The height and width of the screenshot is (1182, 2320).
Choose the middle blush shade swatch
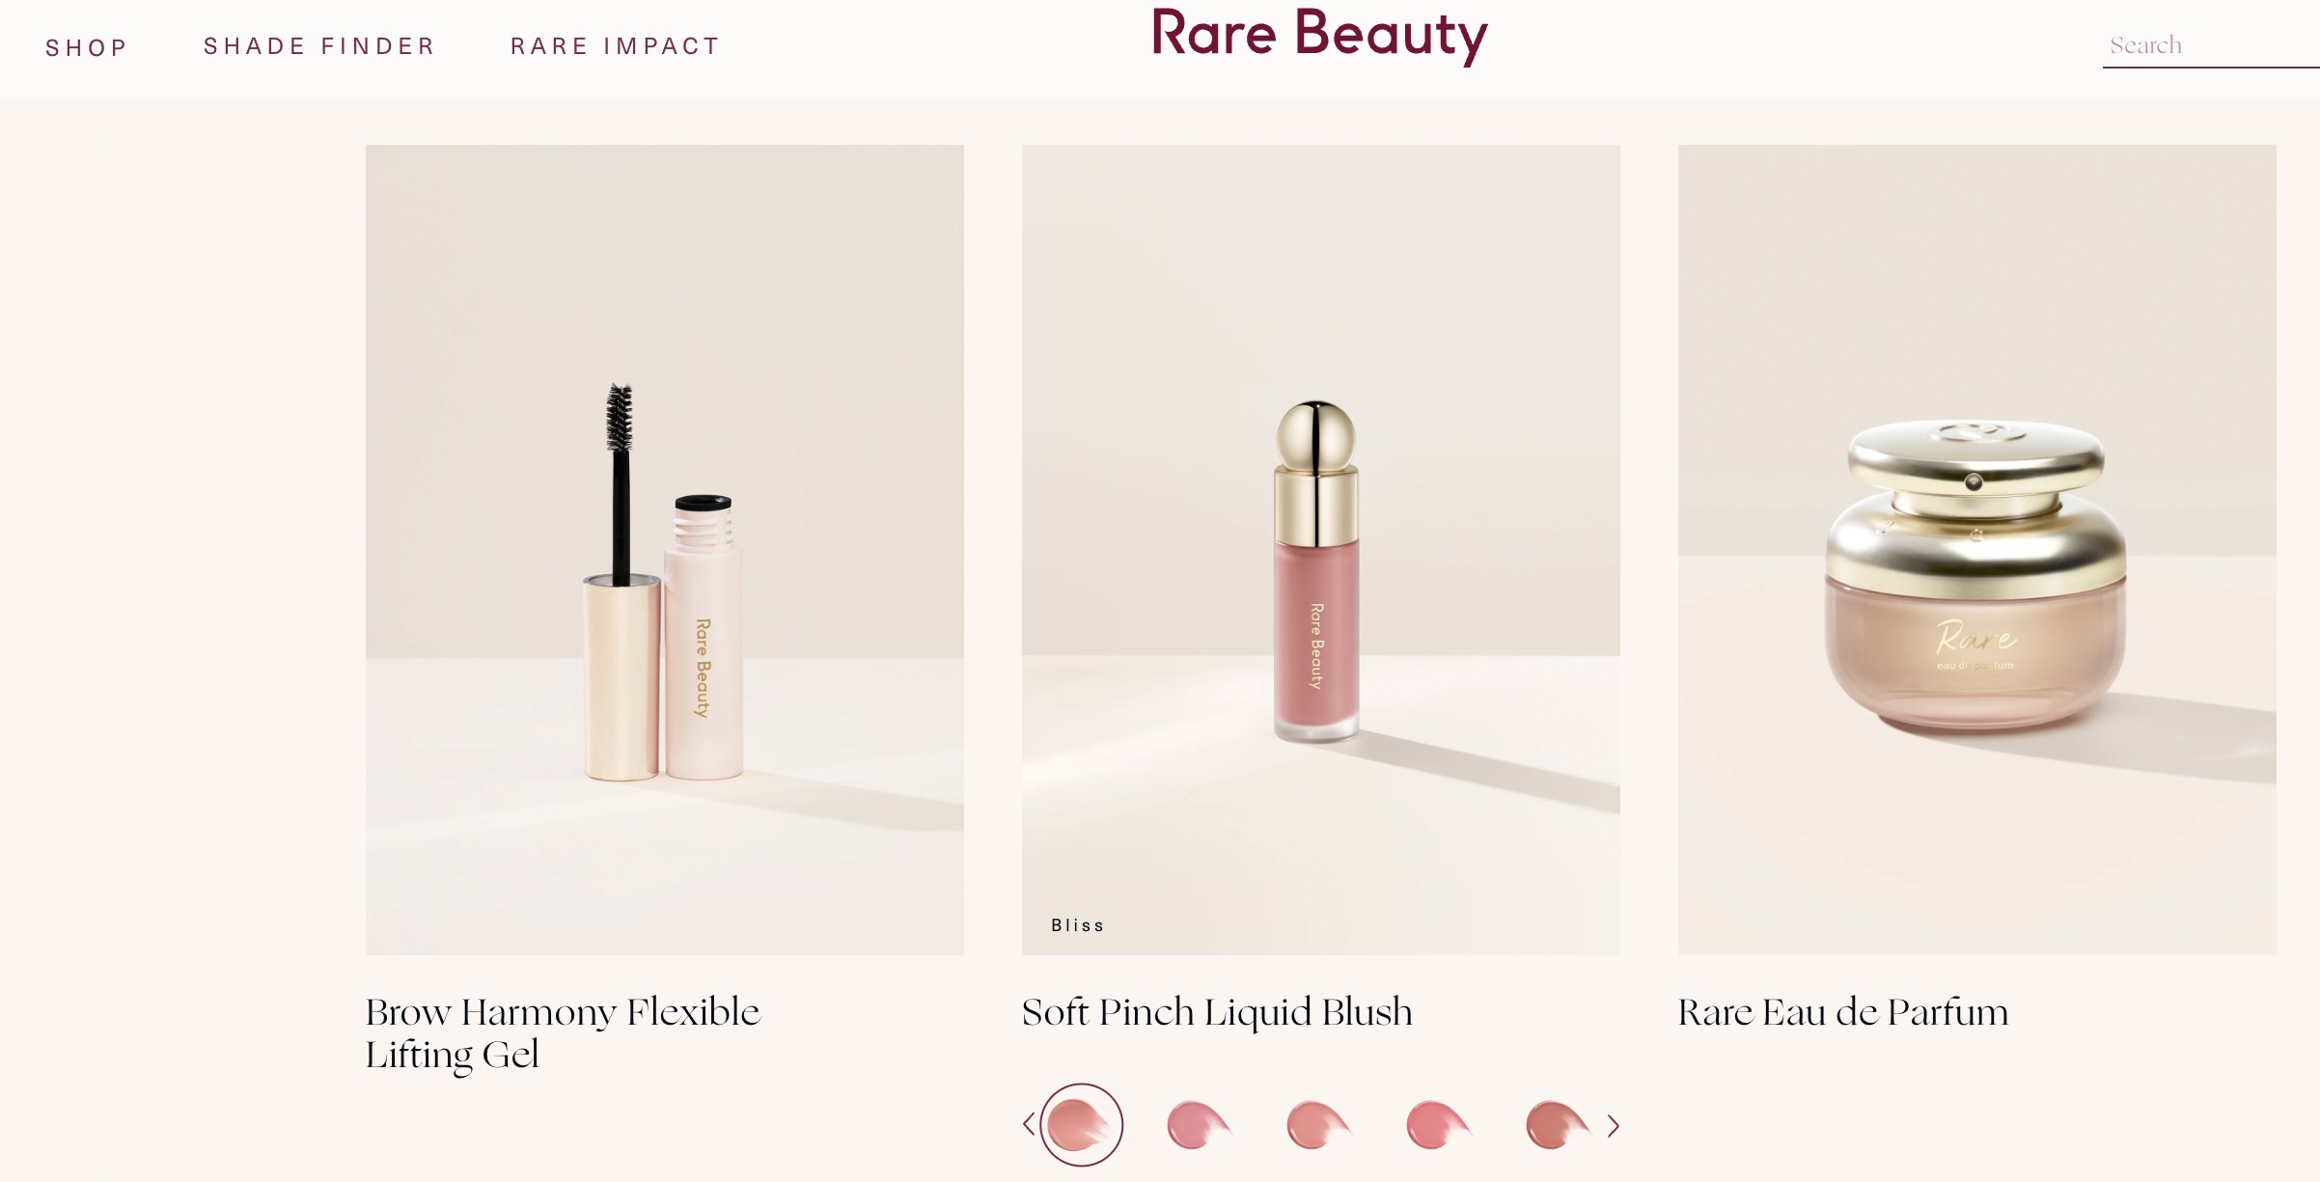coord(1318,1125)
